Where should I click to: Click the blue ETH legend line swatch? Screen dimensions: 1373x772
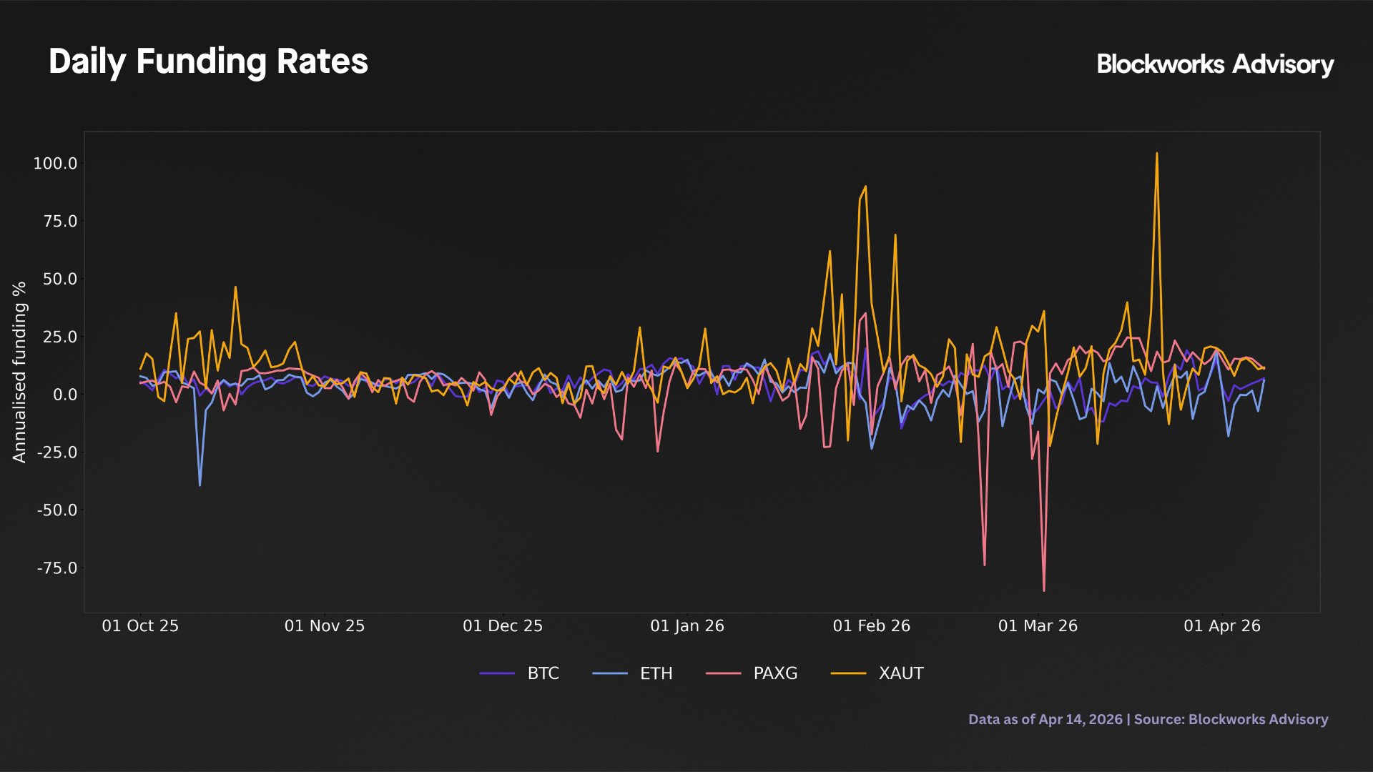coord(610,673)
